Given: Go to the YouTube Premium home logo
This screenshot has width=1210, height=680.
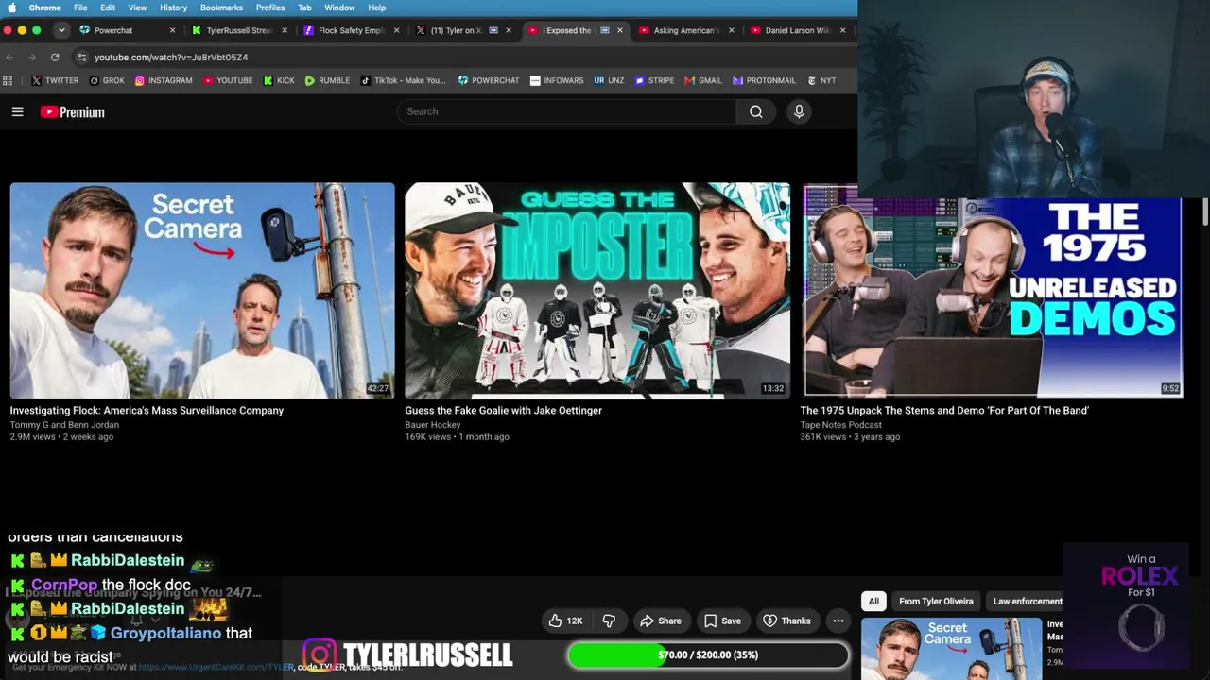Looking at the screenshot, I should coord(72,112).
